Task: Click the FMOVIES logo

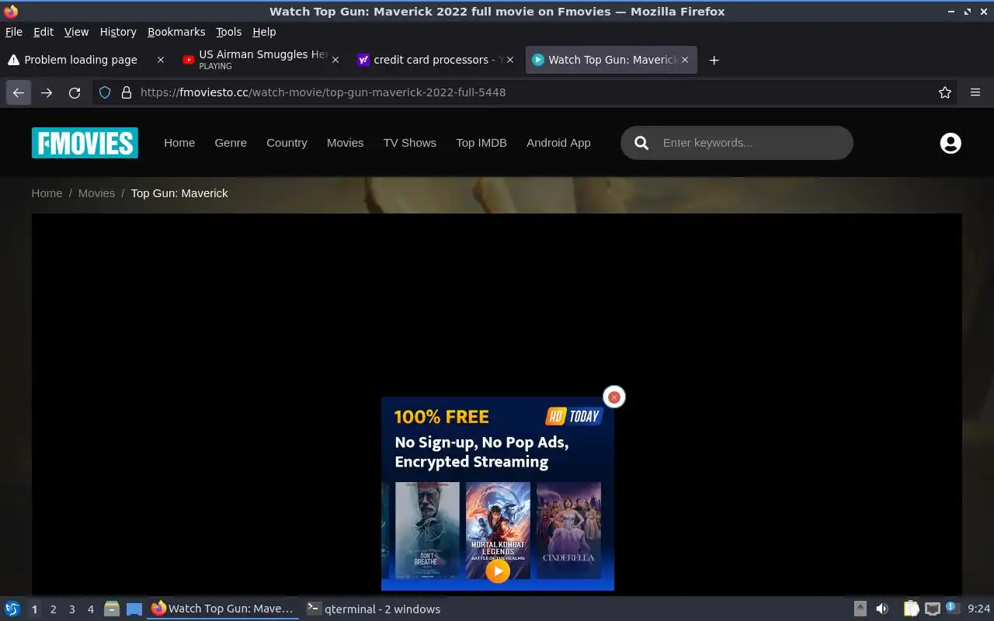Action: click(85, 143)
